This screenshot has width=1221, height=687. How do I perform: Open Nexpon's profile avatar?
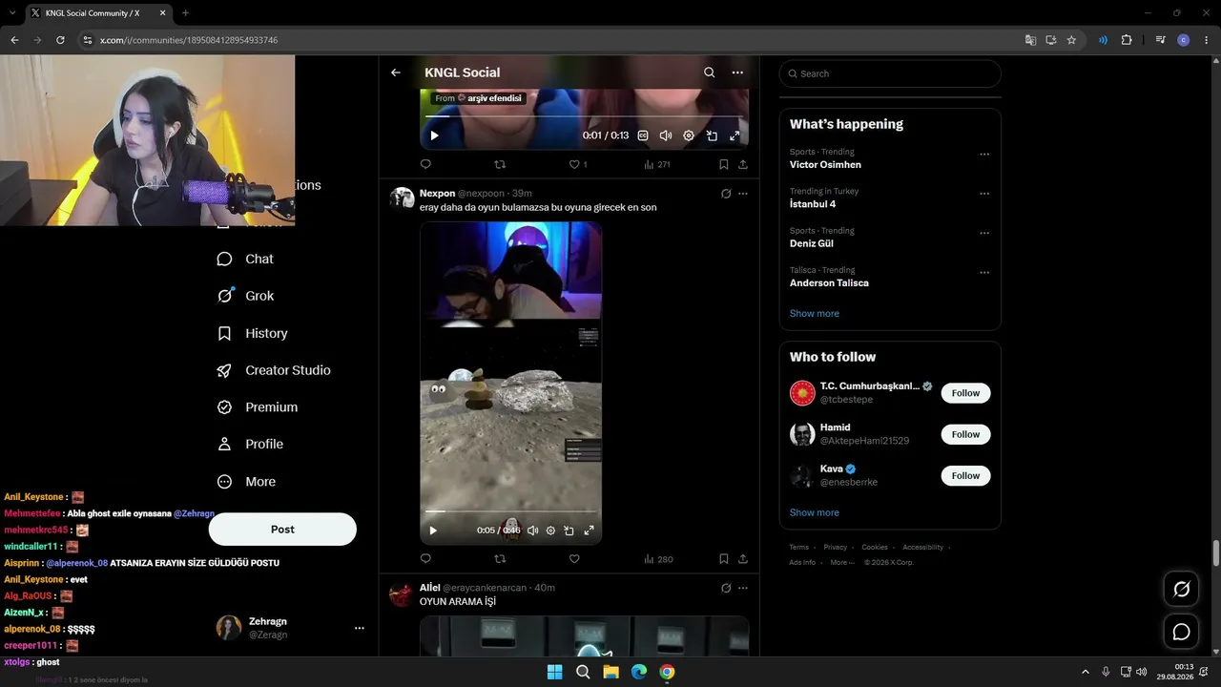pyautogui.click(x=402, y=198)
